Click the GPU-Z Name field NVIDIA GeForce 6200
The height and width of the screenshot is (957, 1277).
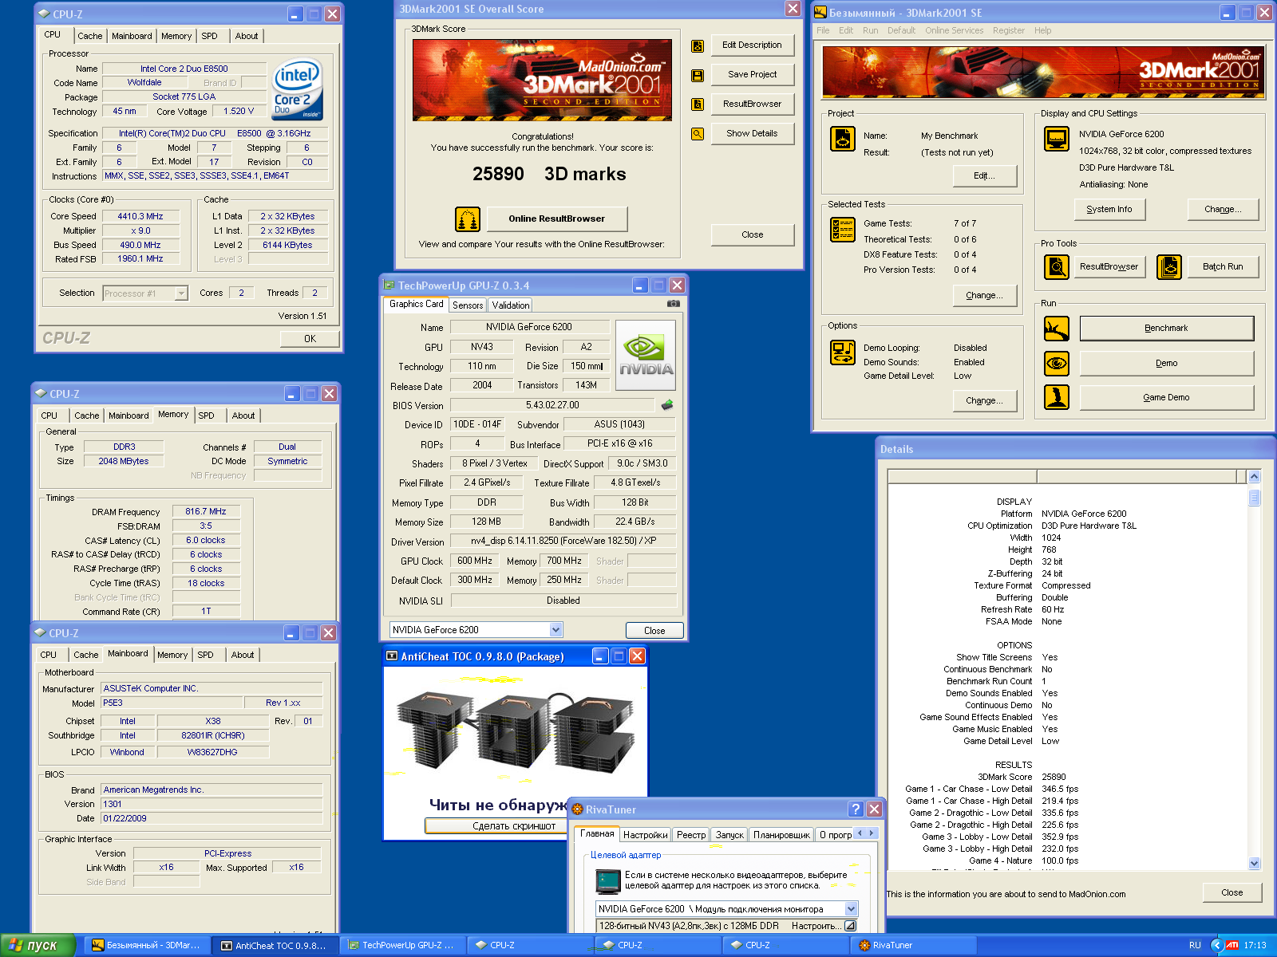tap(529, 327)
